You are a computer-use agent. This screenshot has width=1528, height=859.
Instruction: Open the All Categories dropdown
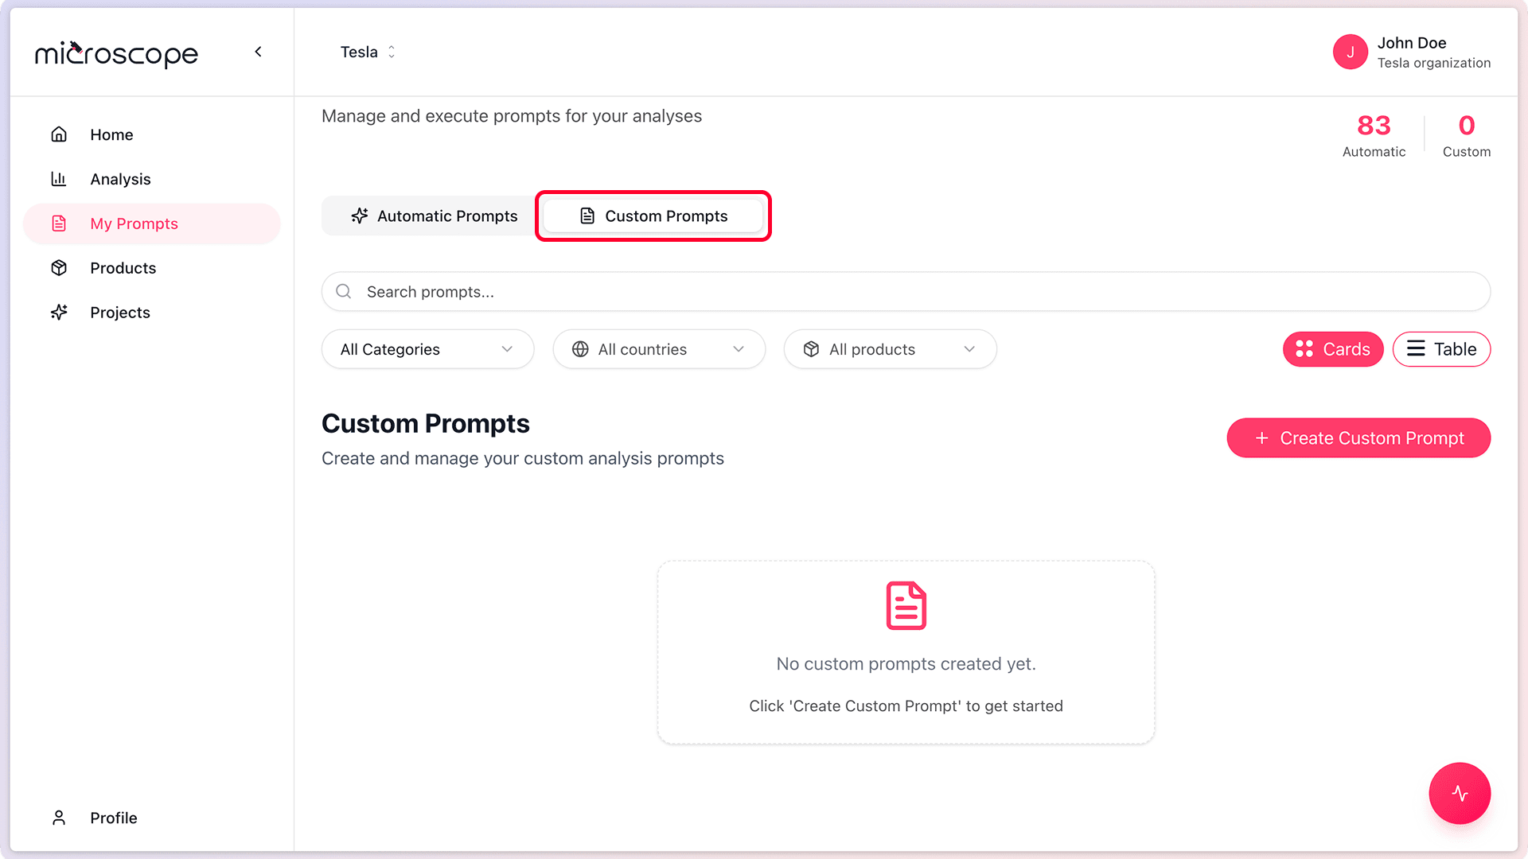click(x=427, y=349)
